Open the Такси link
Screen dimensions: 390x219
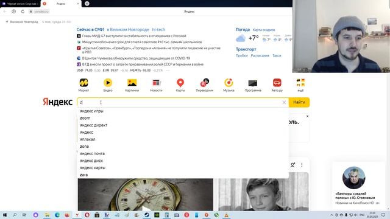pos(277,55)
